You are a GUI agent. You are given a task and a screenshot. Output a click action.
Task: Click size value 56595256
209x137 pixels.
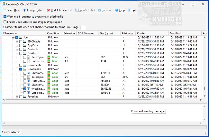[x=106, y=89]
